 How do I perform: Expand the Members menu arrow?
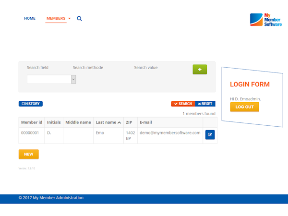pyautogui.click(x=70, y=18)
